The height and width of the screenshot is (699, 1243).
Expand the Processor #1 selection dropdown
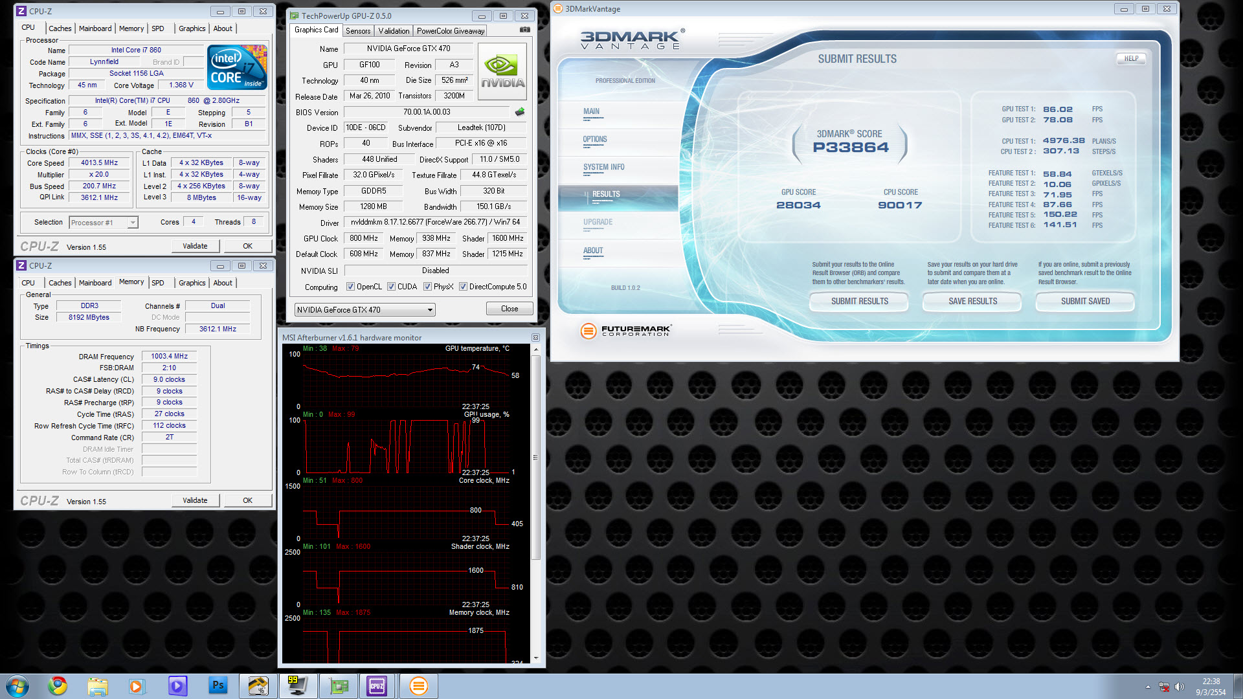click(x=133, y=223)
